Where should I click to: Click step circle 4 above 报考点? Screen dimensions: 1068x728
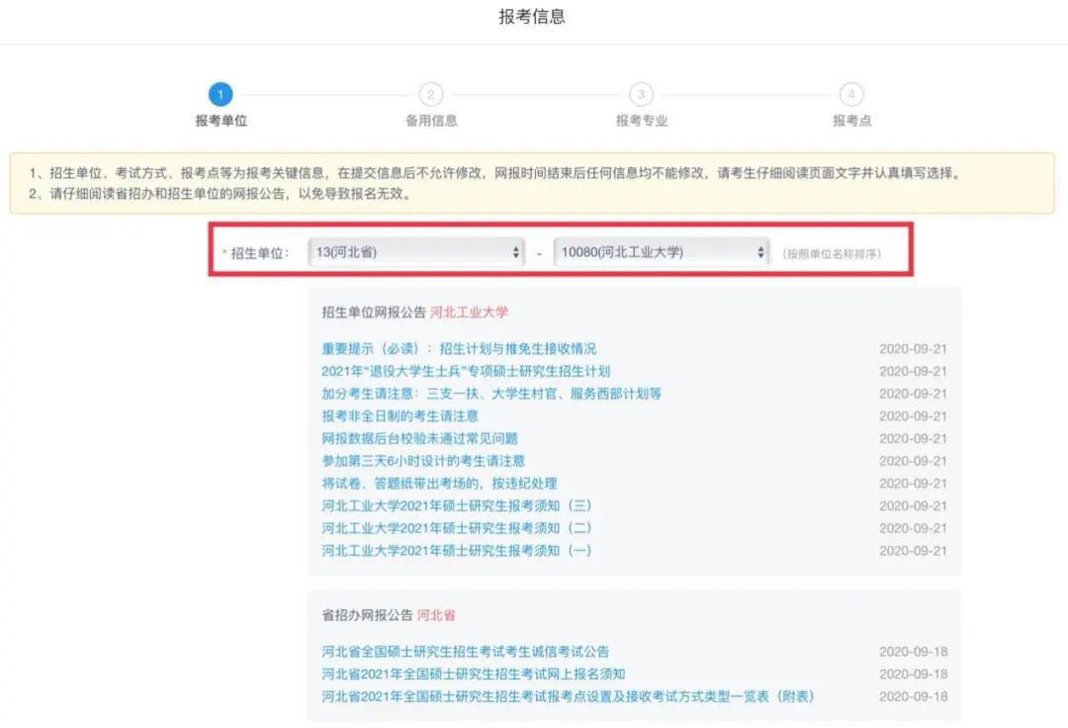pyautogui.click(x=851, y=94)
